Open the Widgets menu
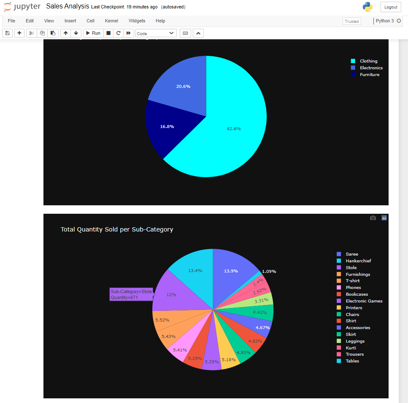This screenshot has height=403, width=408. [137, 21]
